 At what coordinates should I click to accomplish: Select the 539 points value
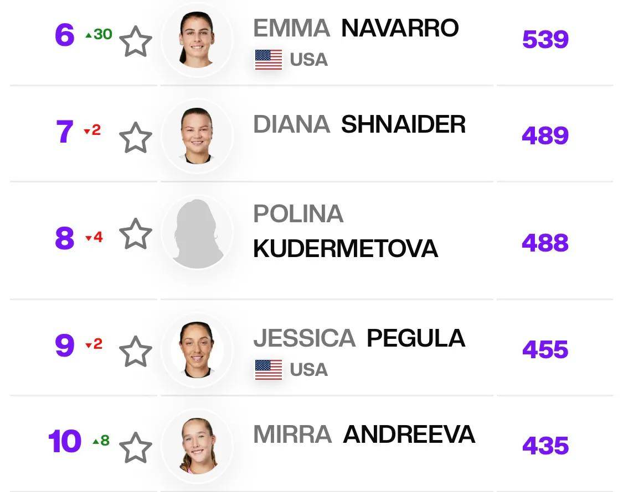coord(545,40)
